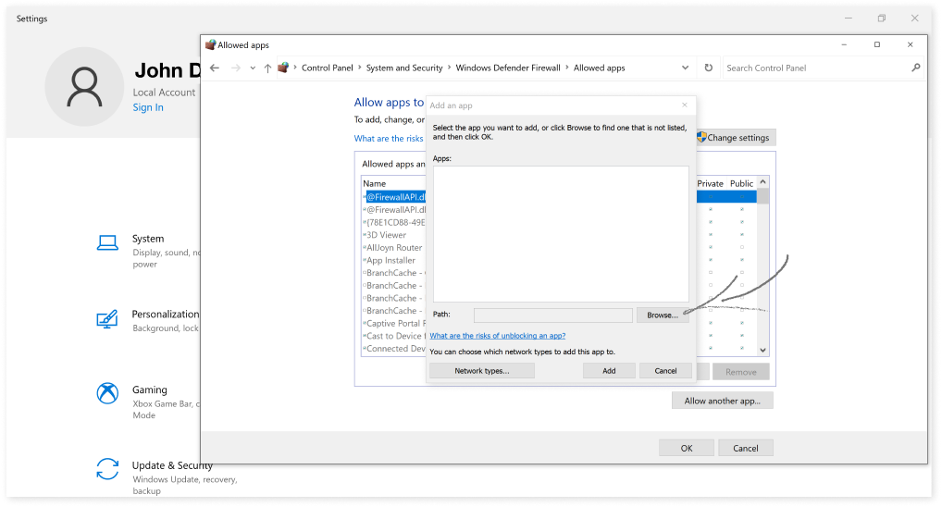Select the Captive Portal row
Image resolution: width=942 pixels, height=507 pixels.
[395, 323]
